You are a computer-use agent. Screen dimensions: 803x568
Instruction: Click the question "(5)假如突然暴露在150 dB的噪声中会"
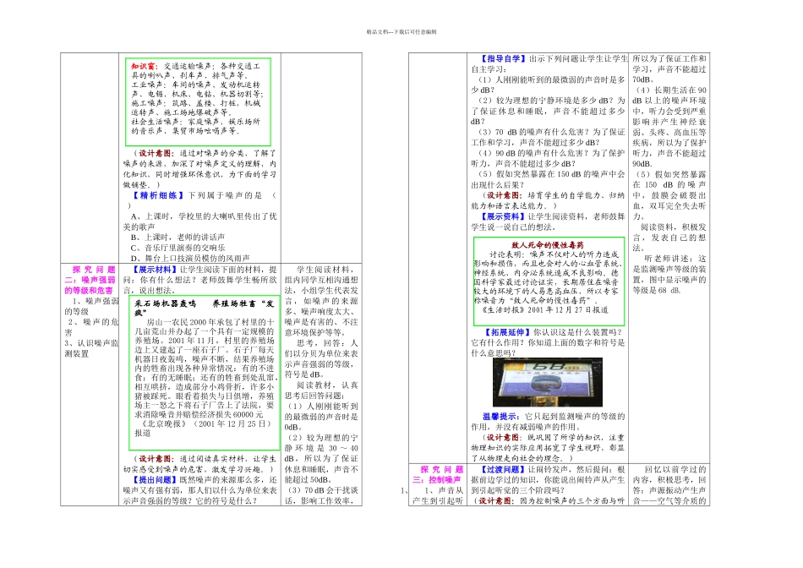[x=552, y=173]
